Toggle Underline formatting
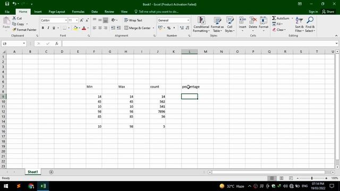The height and width of the screenshot is (191, 340). [x=54, y=28]
